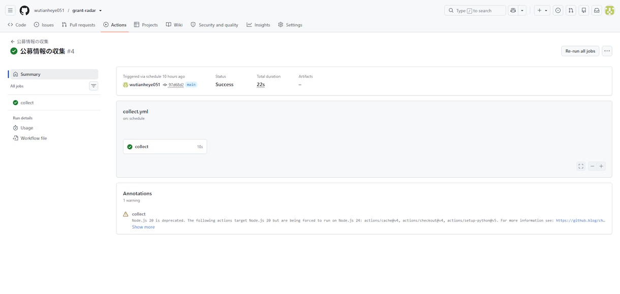
Task: Open the Issues shortcut icon in header
Action: click(x=558, y=10)
